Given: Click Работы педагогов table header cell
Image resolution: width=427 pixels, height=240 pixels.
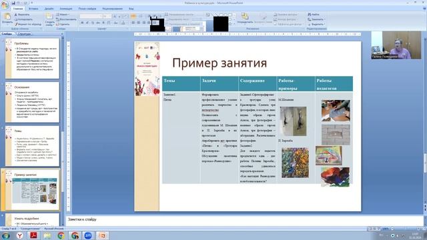Looking at the screenshot, I should tap(334, 84).
